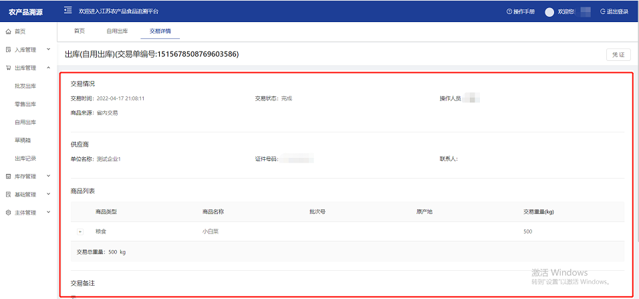Open 出库记录 in the sidebar
The width and height of the screenshot is (639, 299).
point(25,159)
